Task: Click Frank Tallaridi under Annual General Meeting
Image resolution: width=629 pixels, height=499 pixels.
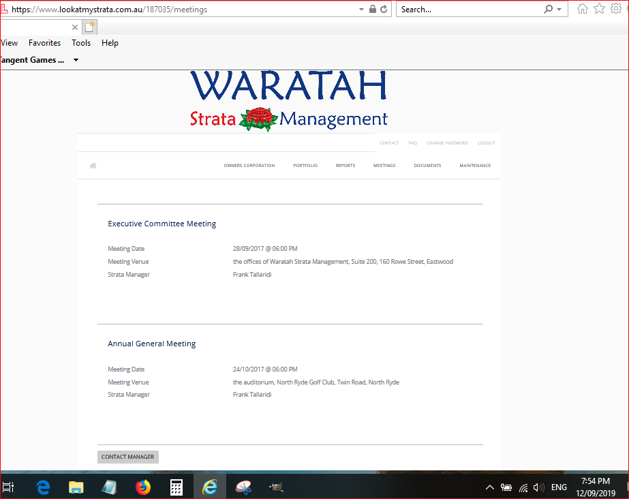Action: click(x=252, y=395)
